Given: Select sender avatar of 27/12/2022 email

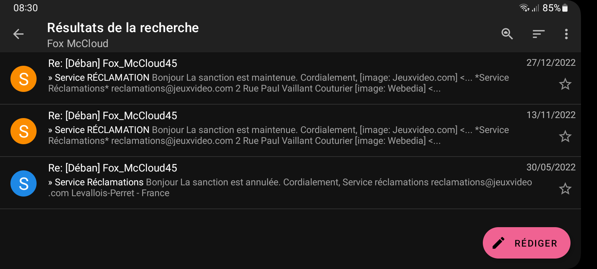Looking at the screenshot, I should coord(24,79).
